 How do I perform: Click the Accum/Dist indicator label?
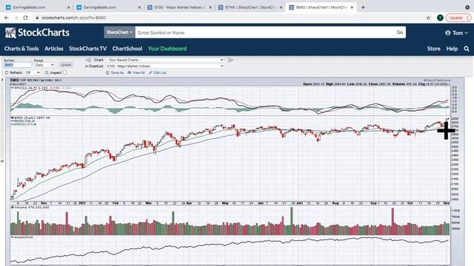21,237
